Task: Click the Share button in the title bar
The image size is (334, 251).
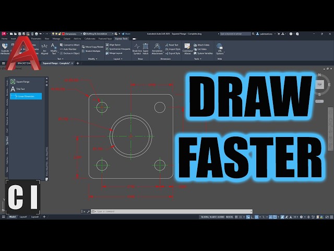Action: tap(126, 33)
